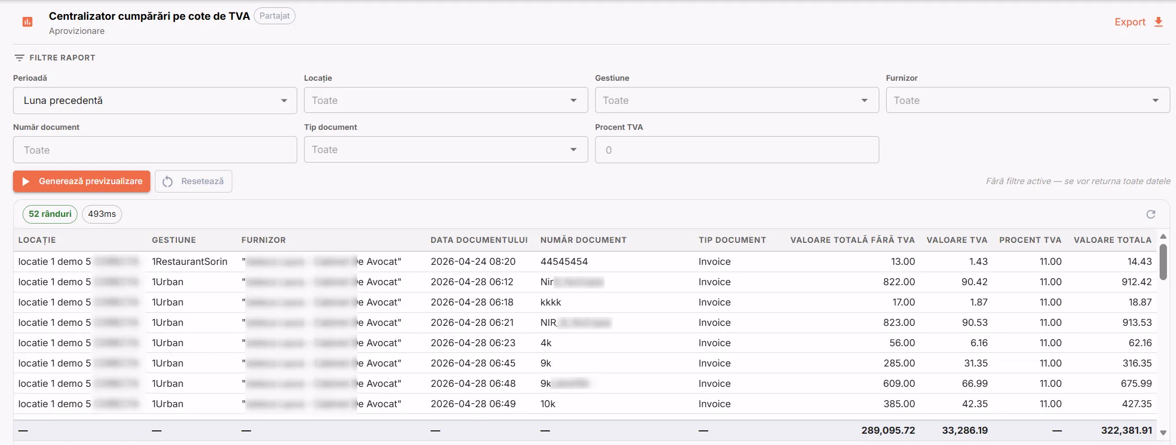Click the Export download arrow icon
Screen dimensions: 1176x445
[1158, 22]
